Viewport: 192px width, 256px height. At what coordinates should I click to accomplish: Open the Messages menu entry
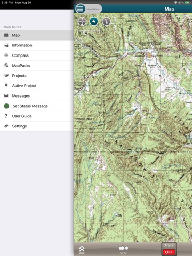[37, 96]
